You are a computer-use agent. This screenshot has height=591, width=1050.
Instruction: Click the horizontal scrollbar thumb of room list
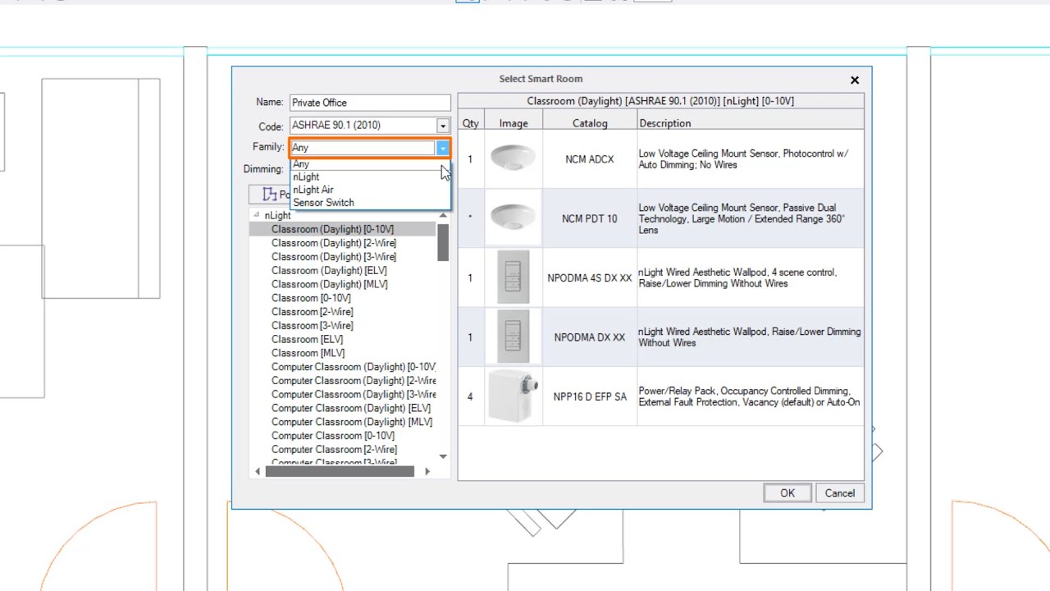point(340,471)
